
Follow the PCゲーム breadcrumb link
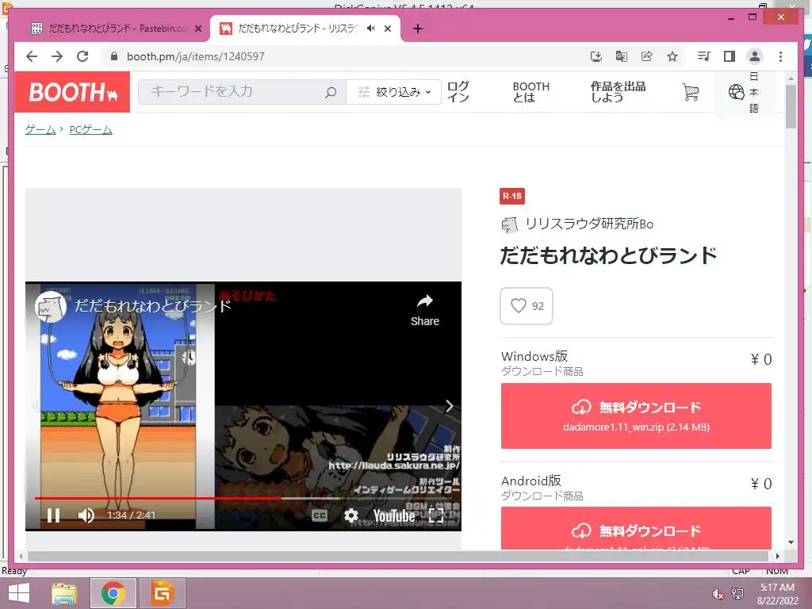[90, 129]
